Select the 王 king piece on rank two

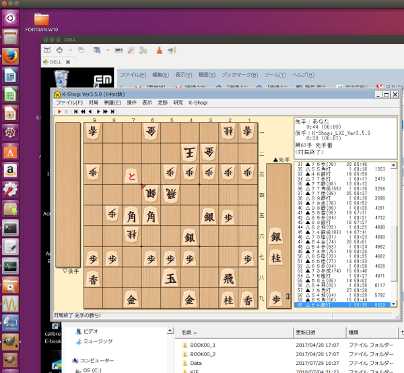[x=190, y=153]
